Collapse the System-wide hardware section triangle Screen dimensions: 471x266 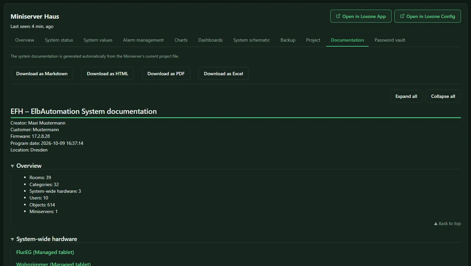(13, 239)
